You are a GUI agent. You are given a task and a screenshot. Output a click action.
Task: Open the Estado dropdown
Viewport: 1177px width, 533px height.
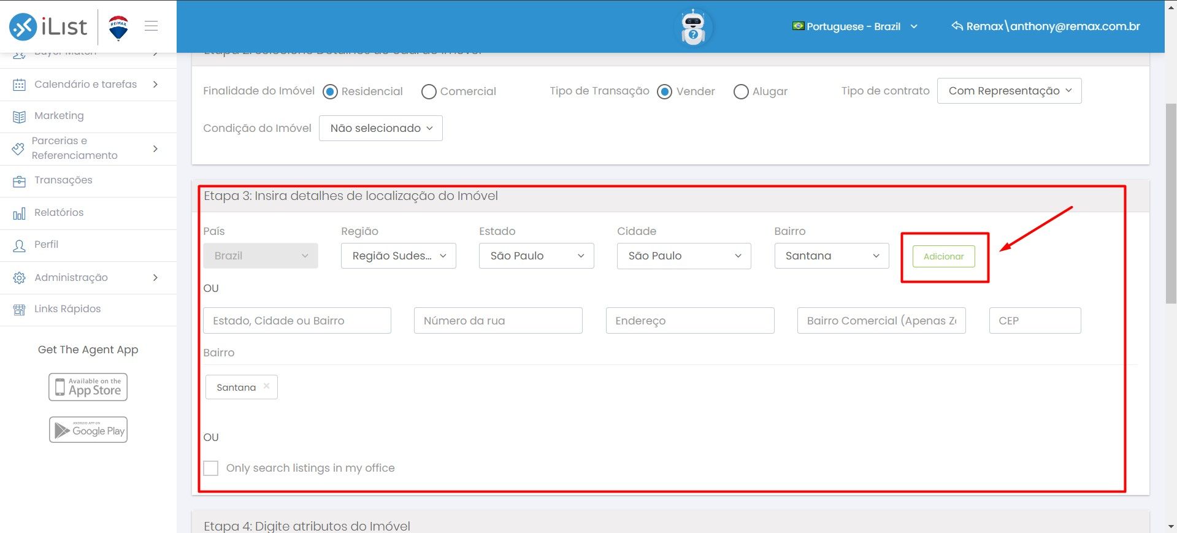point(536,256)
